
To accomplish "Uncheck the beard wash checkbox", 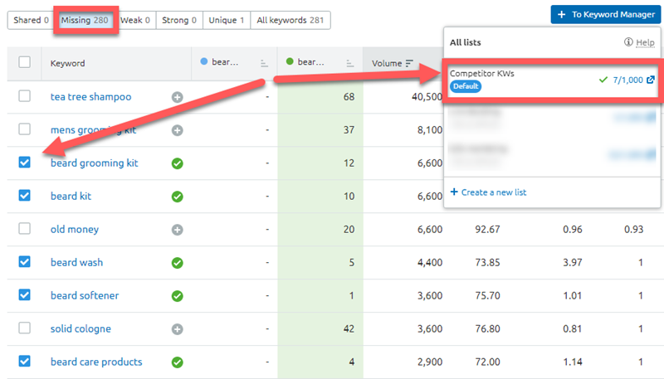I will [x=25, y=262].
